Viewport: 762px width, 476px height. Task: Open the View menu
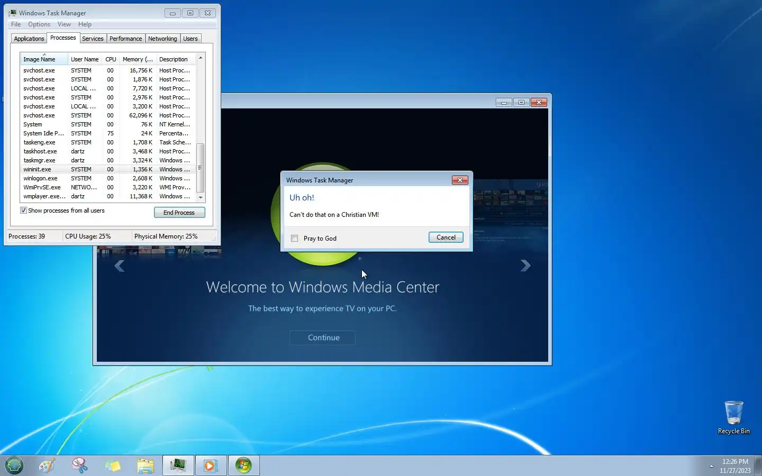point(64,24)
